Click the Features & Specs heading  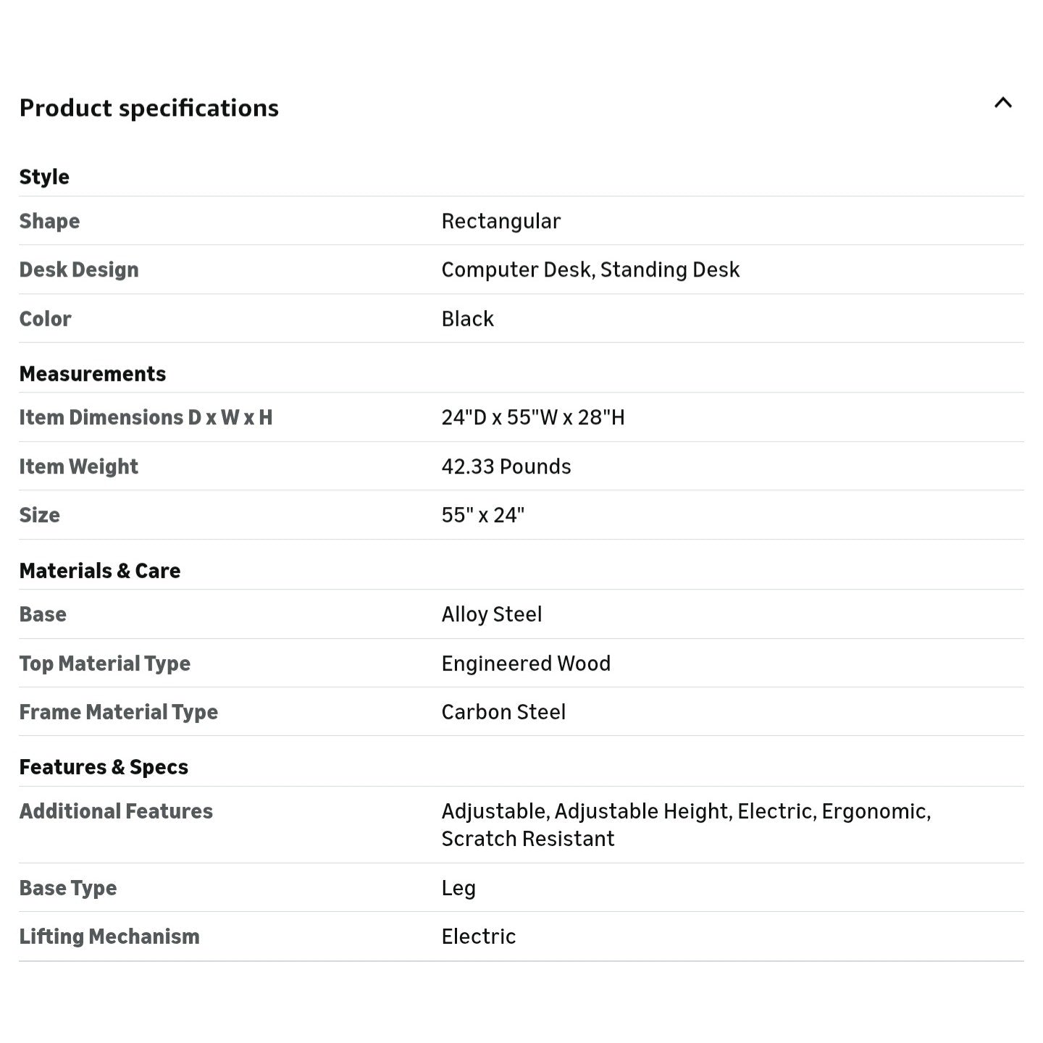104,767
